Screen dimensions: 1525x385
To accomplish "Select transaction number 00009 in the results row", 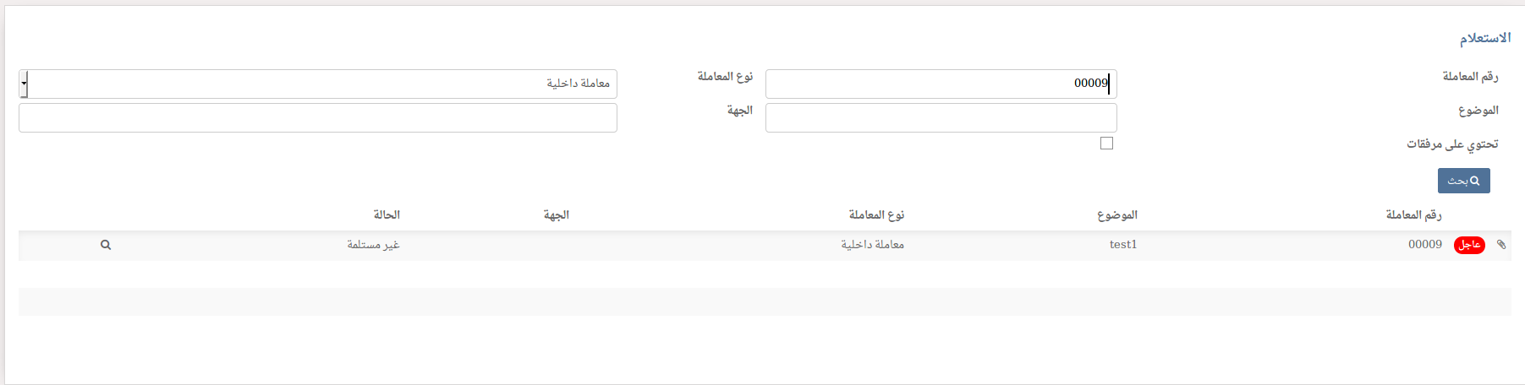I will [x=1424, y=245].
